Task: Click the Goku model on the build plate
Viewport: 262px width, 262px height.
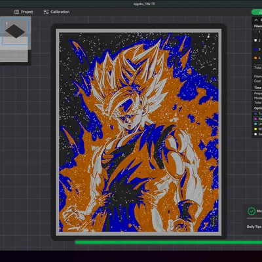Action: (x=139, y=132)
